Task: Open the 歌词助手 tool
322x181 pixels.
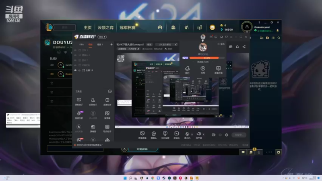Action: pos(107,129)
